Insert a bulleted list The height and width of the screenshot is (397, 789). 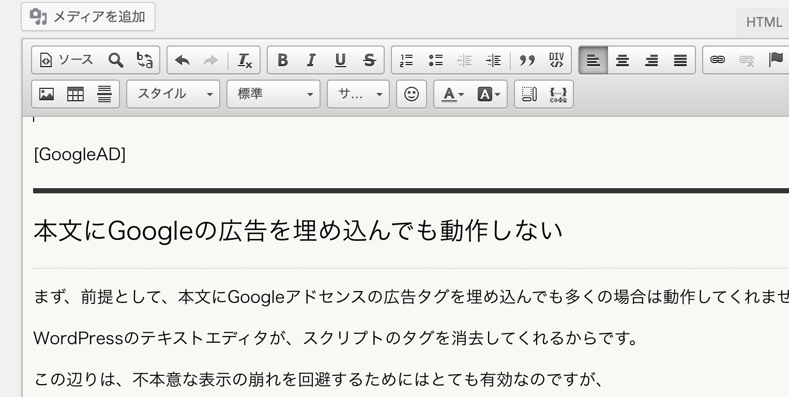pos(436,60)
